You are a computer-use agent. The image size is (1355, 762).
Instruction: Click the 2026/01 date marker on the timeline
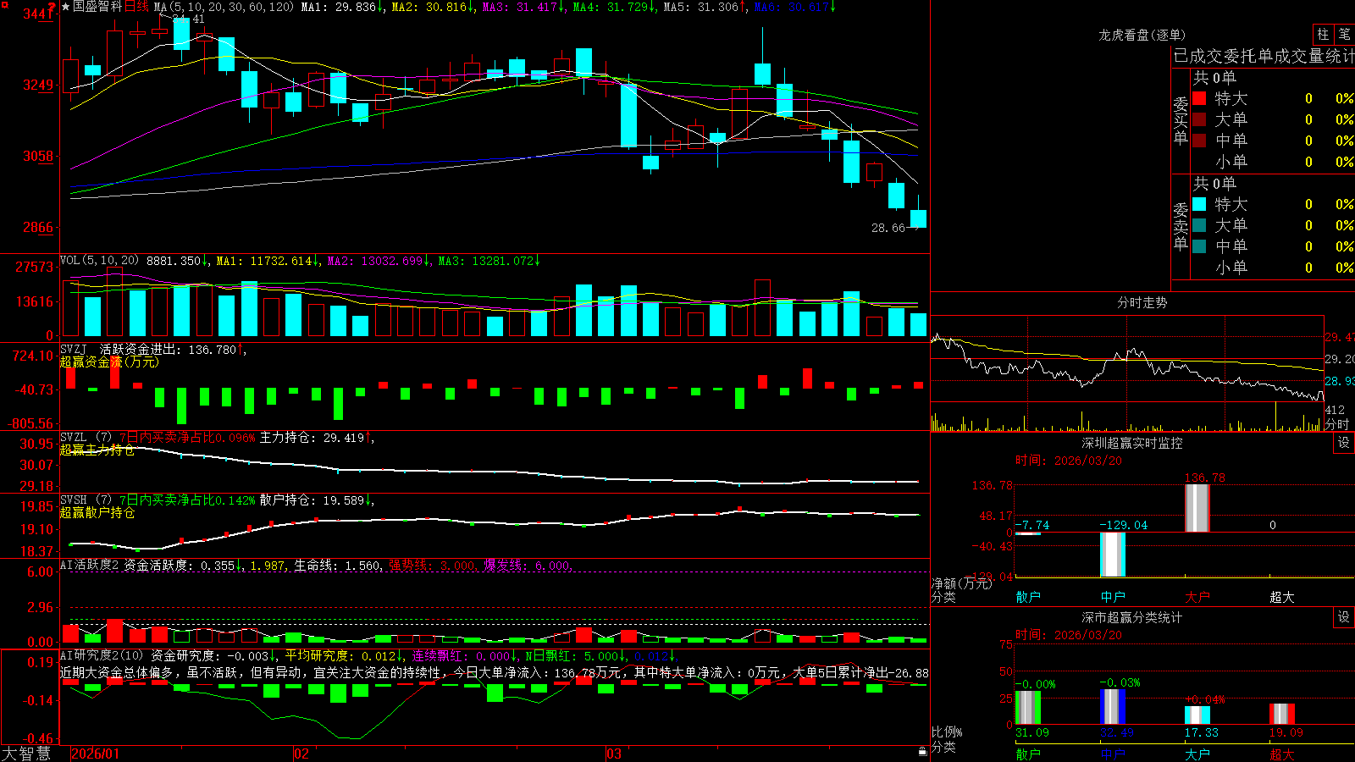pyautogui.click(x=95, y=754)
